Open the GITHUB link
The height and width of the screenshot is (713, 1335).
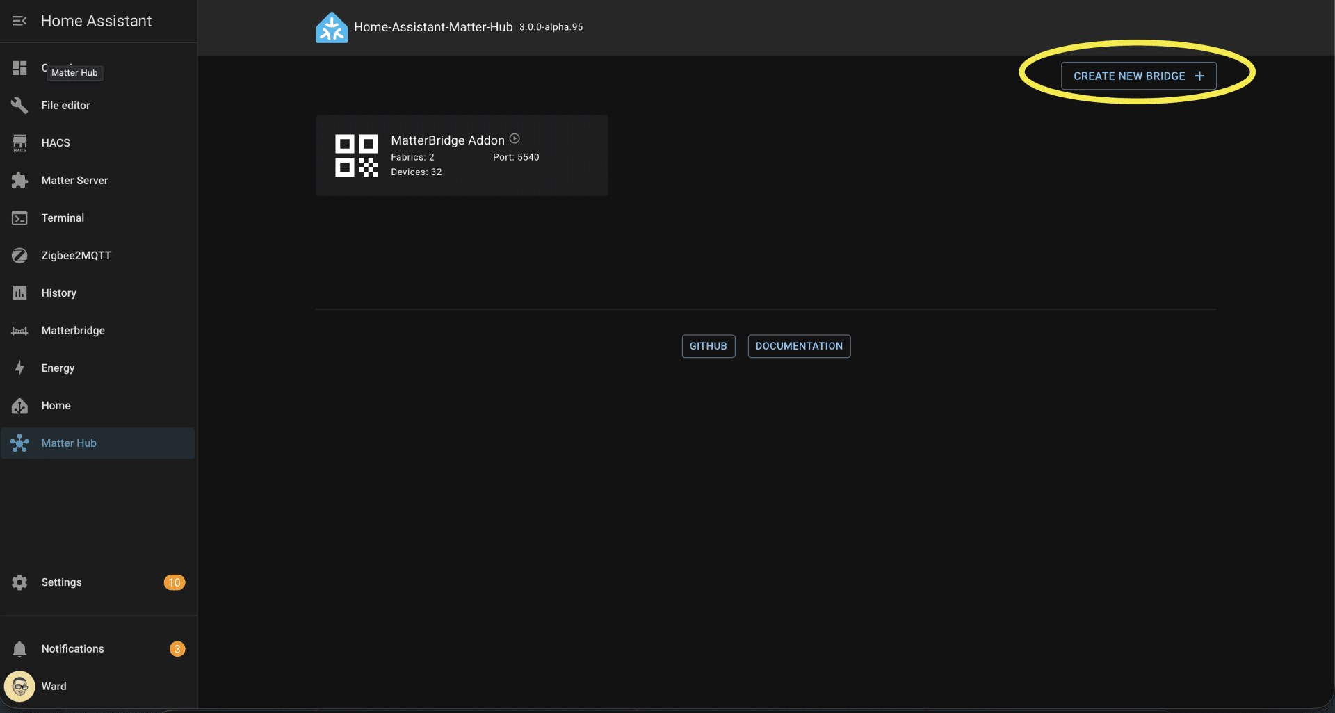[x=708, y=345]
